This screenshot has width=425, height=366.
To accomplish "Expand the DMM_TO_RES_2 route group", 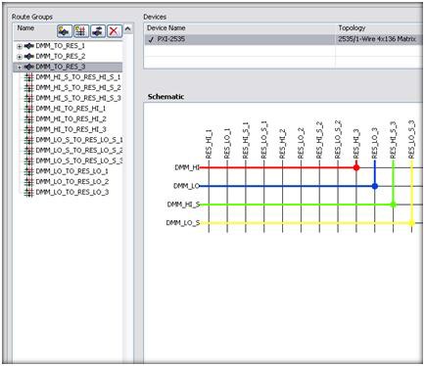I will [20, 57].
